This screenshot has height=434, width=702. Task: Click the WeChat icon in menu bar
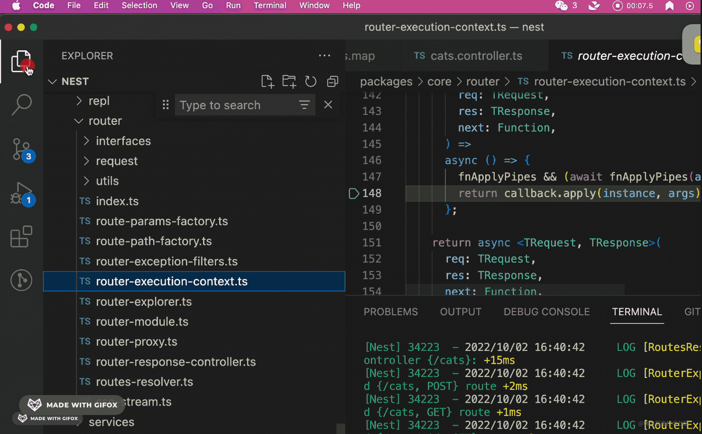[561, 6]
